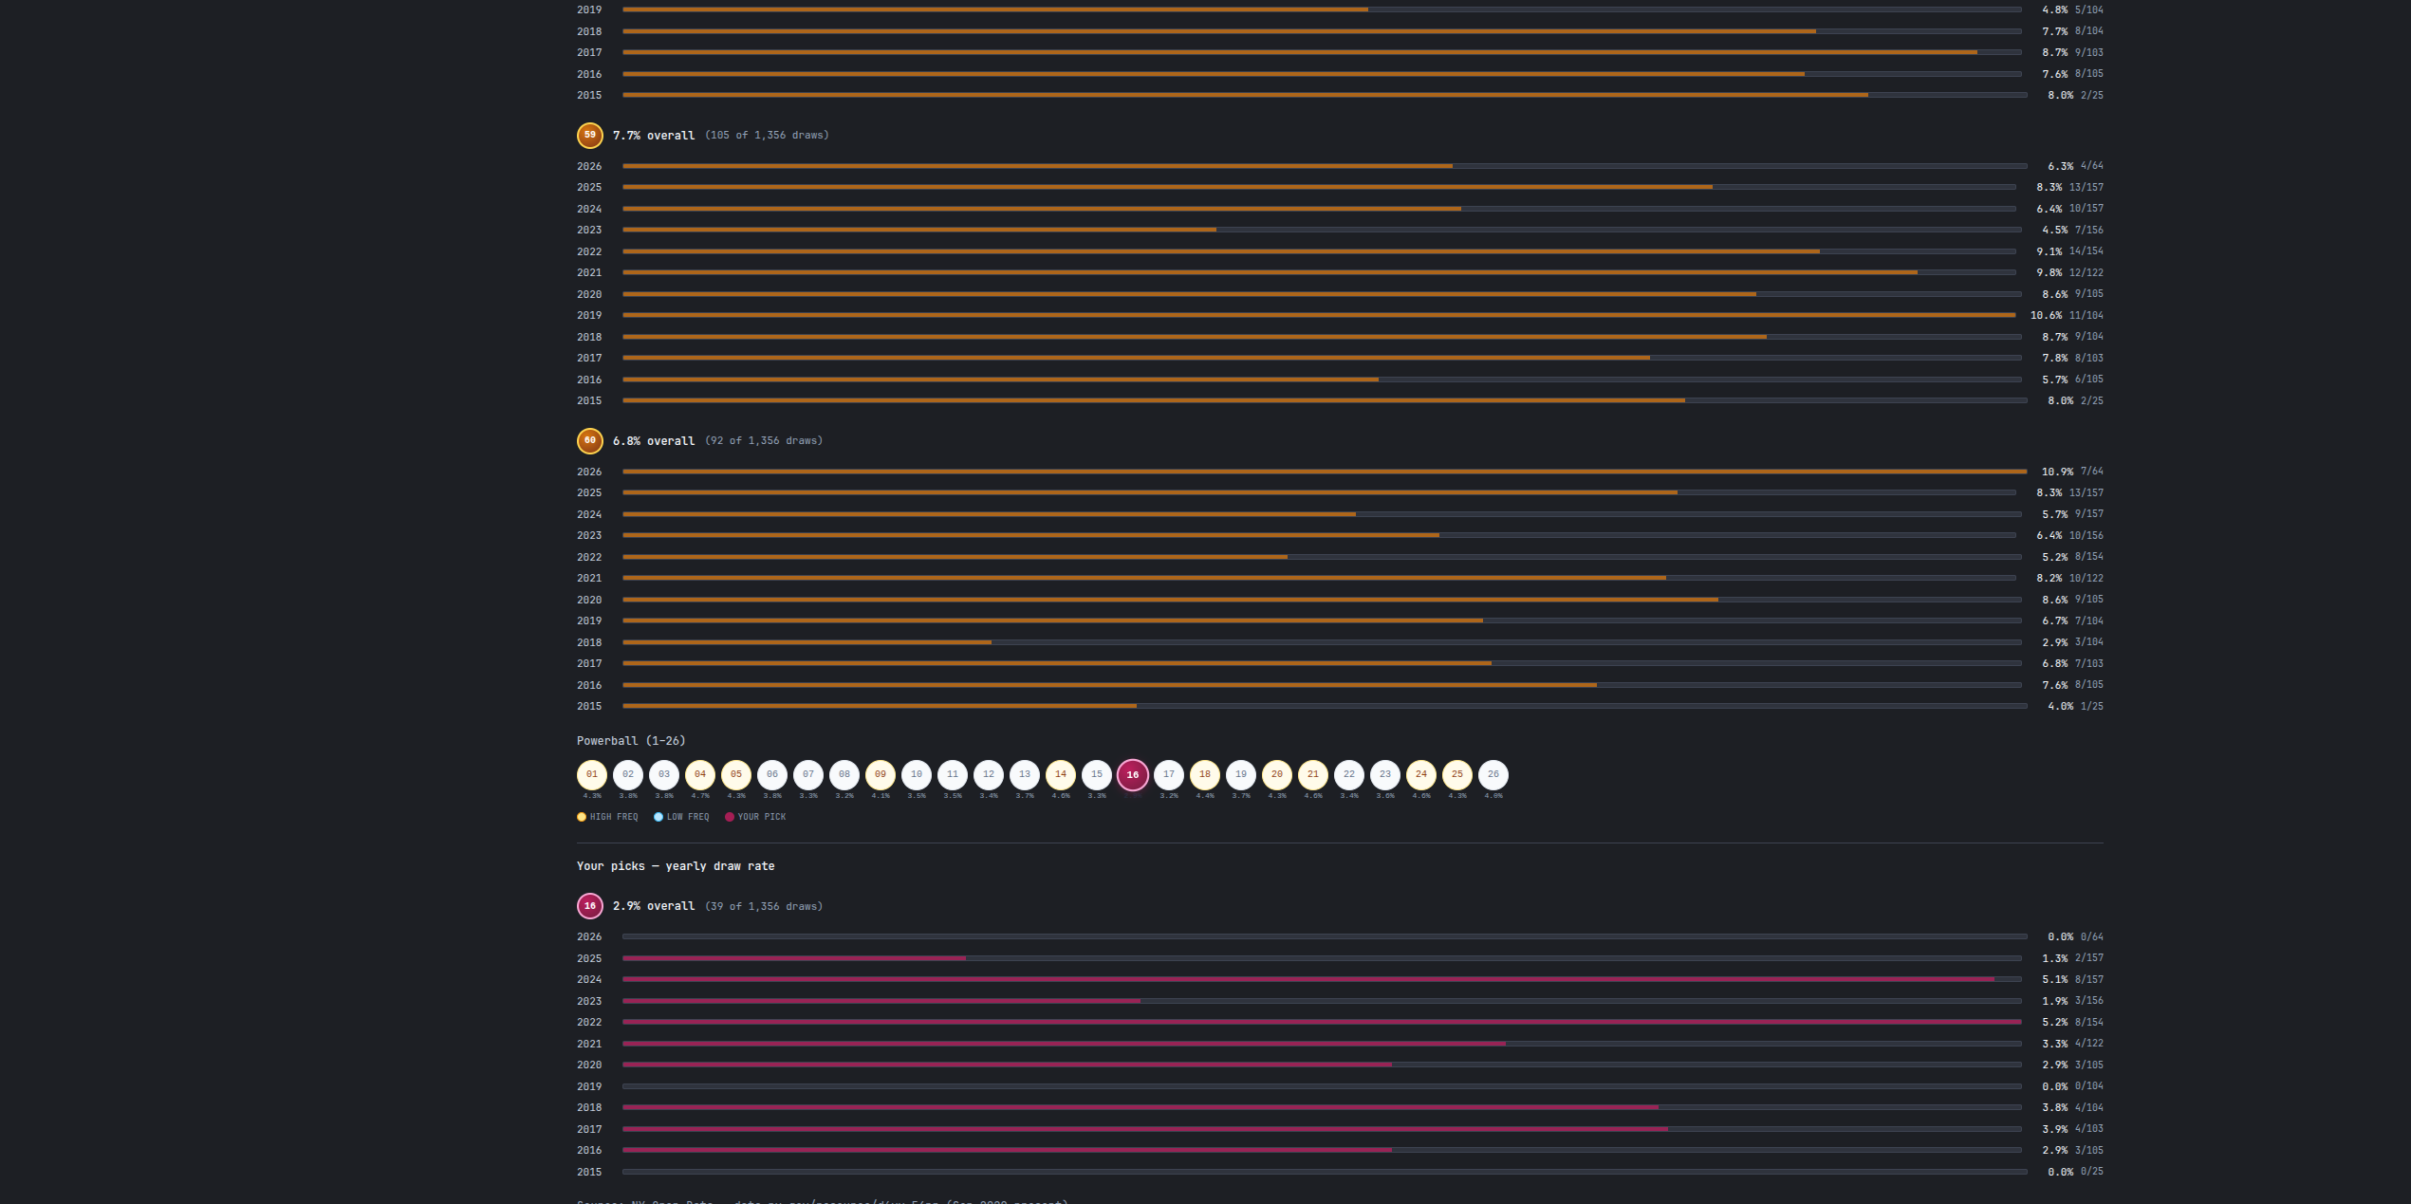The width and height of the screenshot is (2411, 1204).
Task: Select Powerball number 23
Action: pos(1385,774)
